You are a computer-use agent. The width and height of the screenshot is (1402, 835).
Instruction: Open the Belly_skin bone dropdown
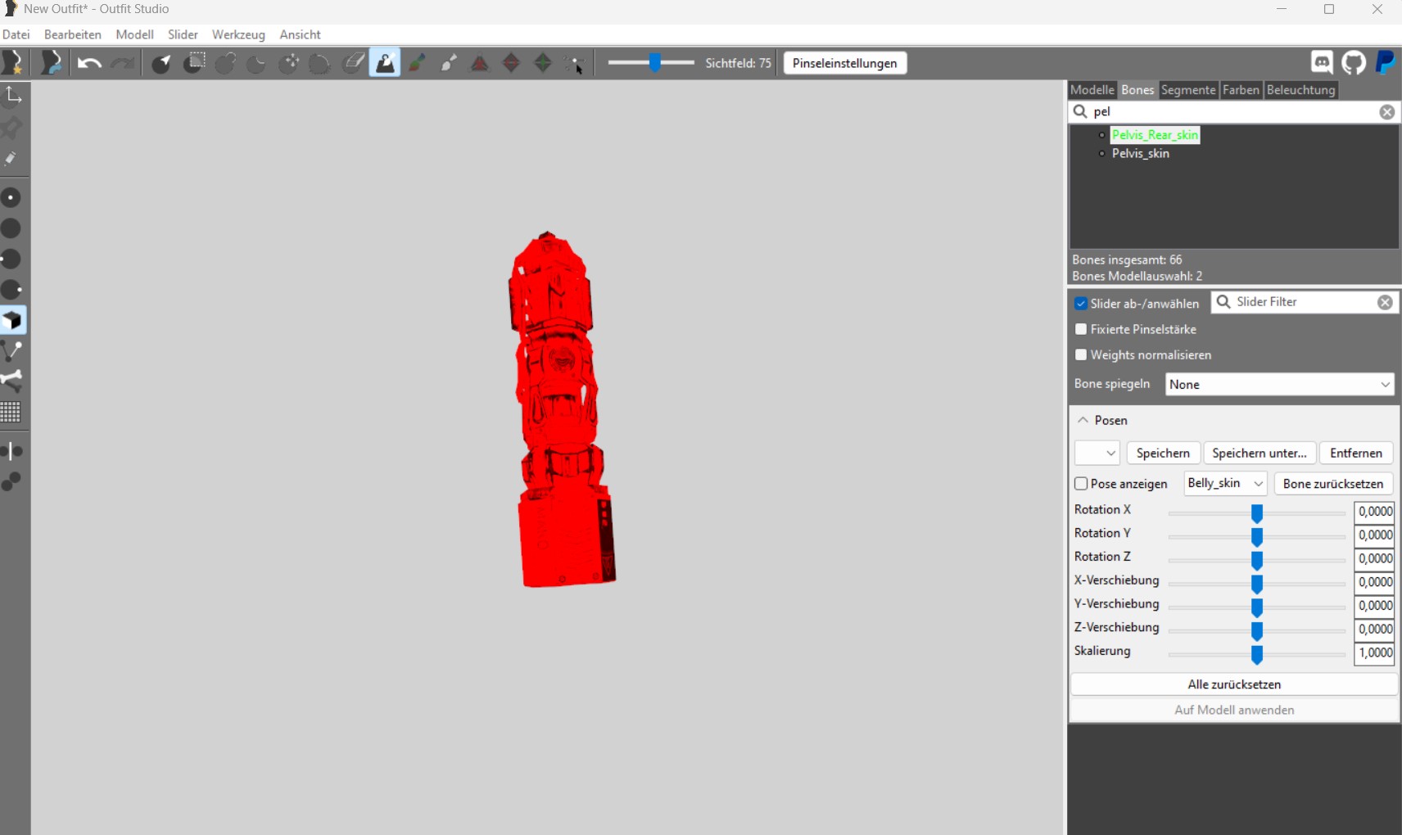pyautogui.click(x=1225, y=484)
